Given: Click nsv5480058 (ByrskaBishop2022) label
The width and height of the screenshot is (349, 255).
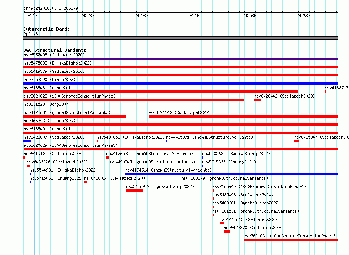Looking at the screenshot, I should 131,137.
